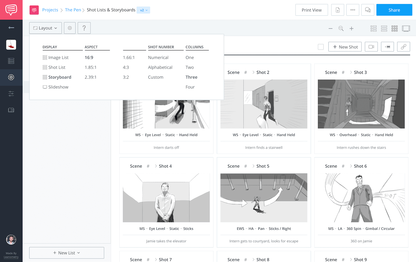Open the Layout dropdown
Image resolution: width=416 pixels, height=262 pixels.
point(45,28)
